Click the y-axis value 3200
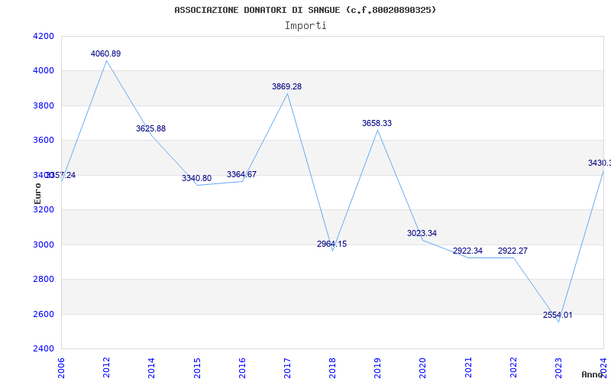This screenshot has width=611, height=382. 44,209
